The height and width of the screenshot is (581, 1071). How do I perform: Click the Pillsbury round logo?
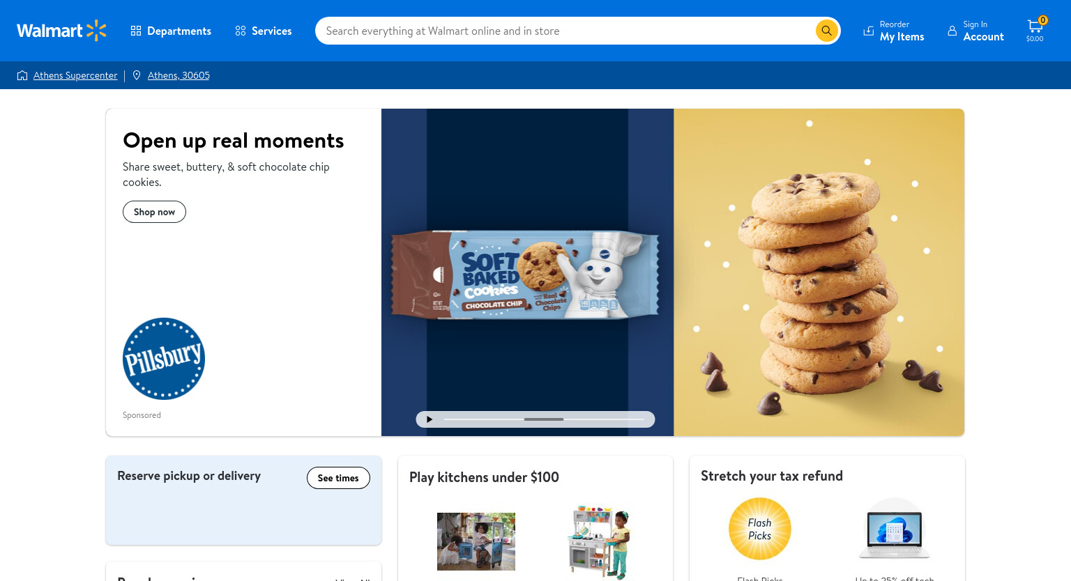click(164, 359)
